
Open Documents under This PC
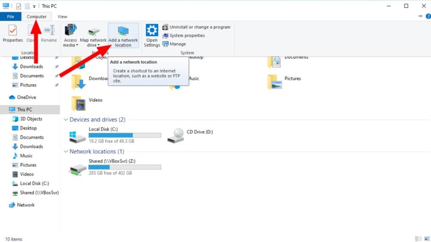click(32, 137)
